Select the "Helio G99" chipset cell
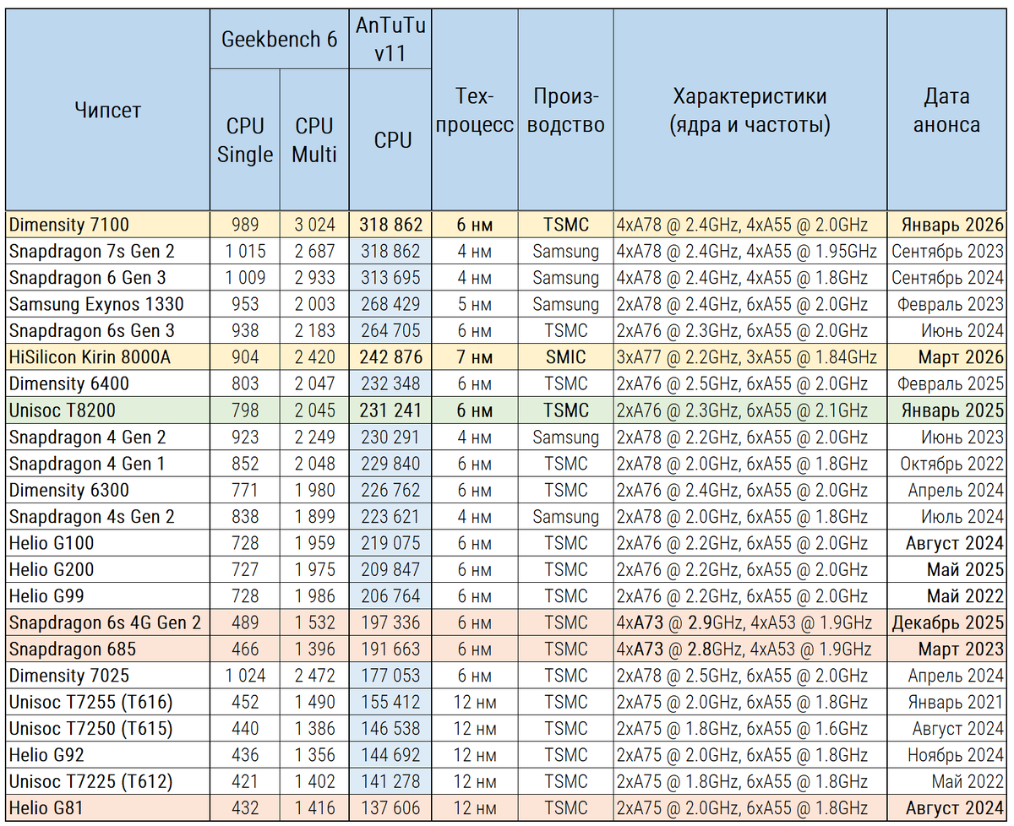This screenshot has height=826, width=1014. coord(107,596)
